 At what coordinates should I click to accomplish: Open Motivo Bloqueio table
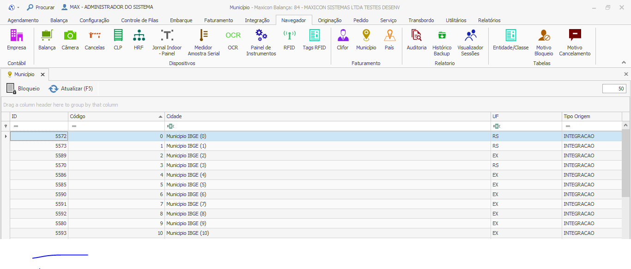pos(544,42)
